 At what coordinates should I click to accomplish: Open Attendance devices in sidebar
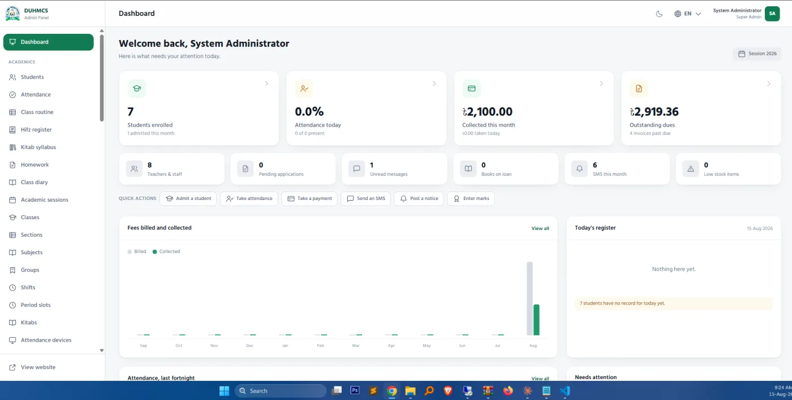click(48, 340)
